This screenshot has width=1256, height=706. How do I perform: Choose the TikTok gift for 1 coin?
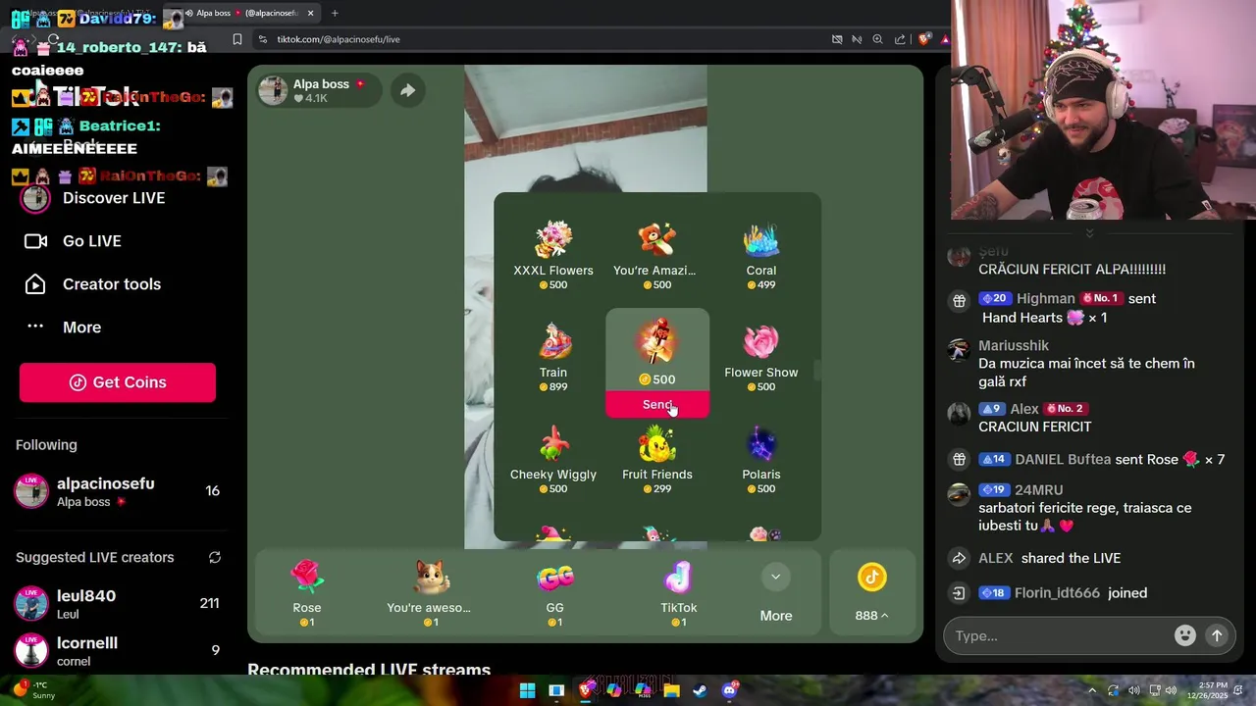tap(678, 592)
